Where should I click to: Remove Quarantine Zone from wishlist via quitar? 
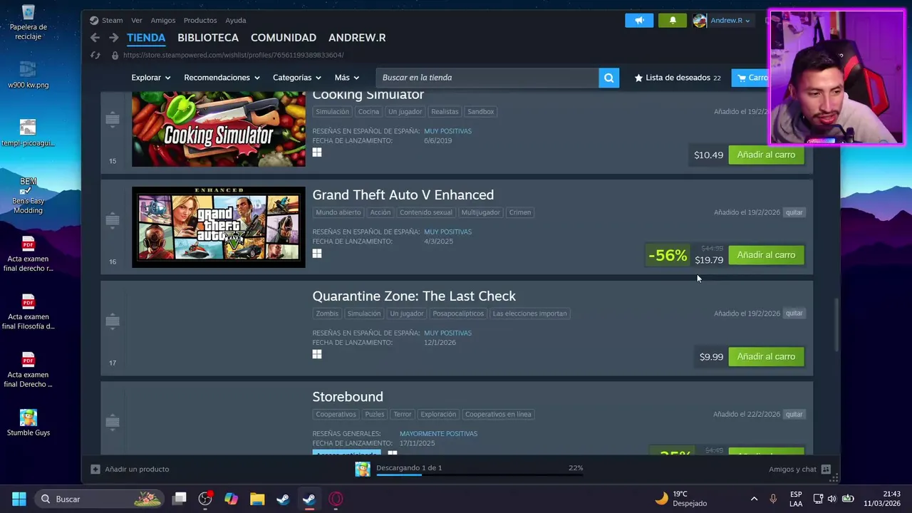coord(794,313)
